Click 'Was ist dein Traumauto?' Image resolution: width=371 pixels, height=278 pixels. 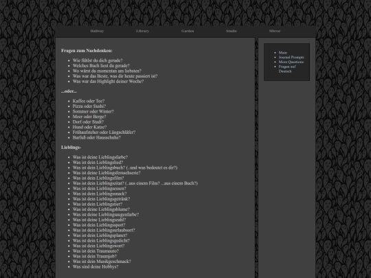pyautogui.click(x=95, y=251)
